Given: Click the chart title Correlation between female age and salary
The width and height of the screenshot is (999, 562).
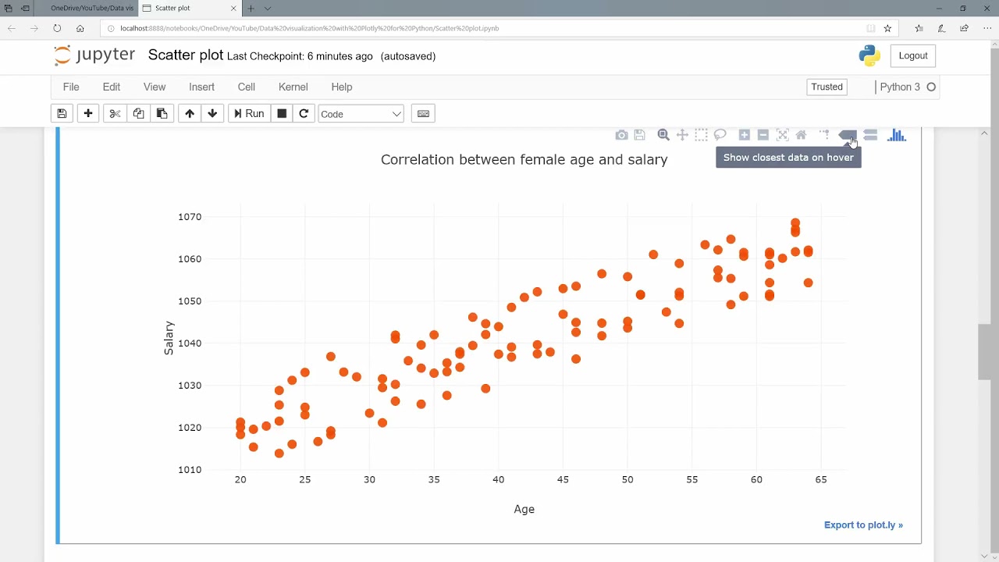Looking at the screenshot, I should tap(524, 159).
